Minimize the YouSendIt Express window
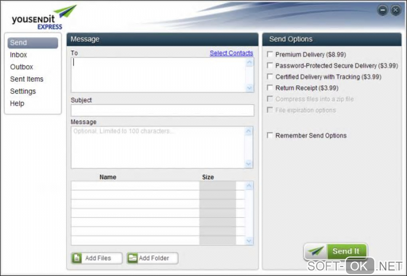407x276 pixels. pyautogui.click(x=383, y=10)
